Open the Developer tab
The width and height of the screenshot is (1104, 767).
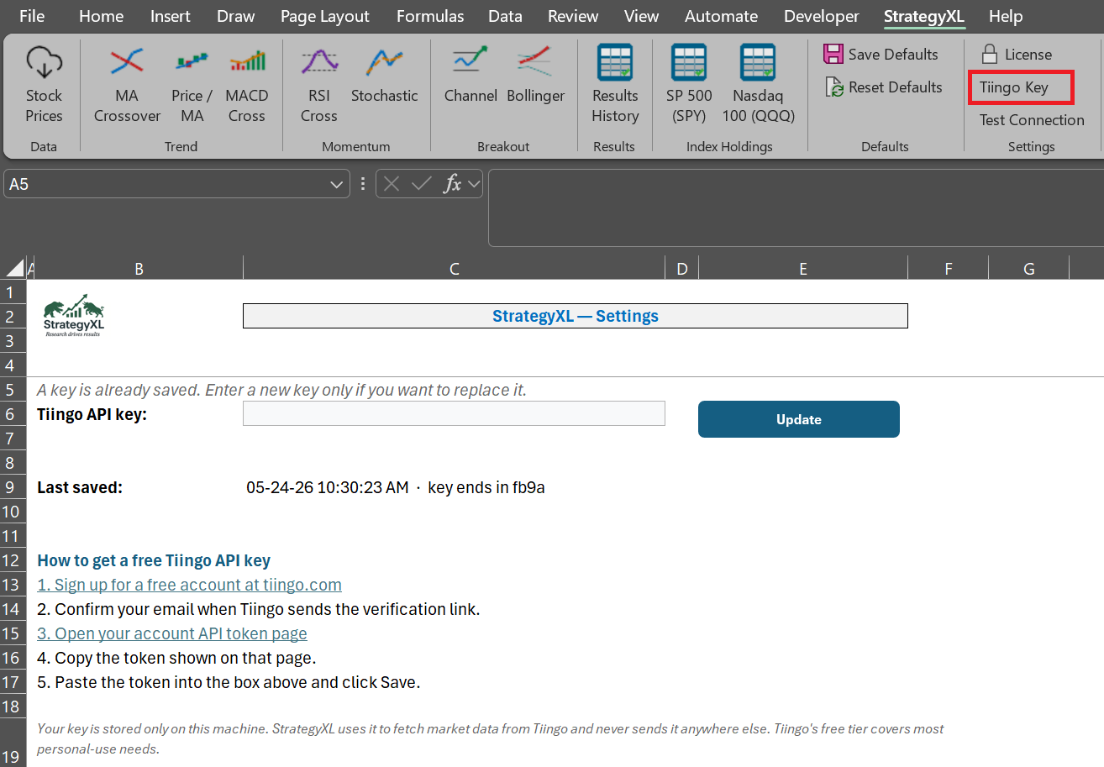(822, 16)
